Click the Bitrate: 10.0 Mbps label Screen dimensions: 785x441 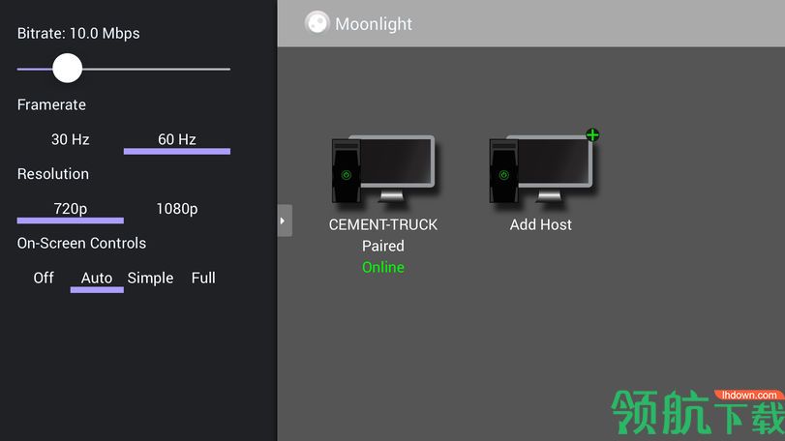78,34
